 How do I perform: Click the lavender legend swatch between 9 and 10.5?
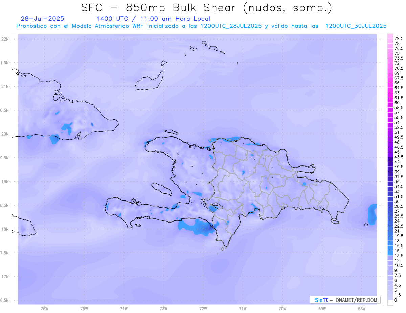[390, 268]
